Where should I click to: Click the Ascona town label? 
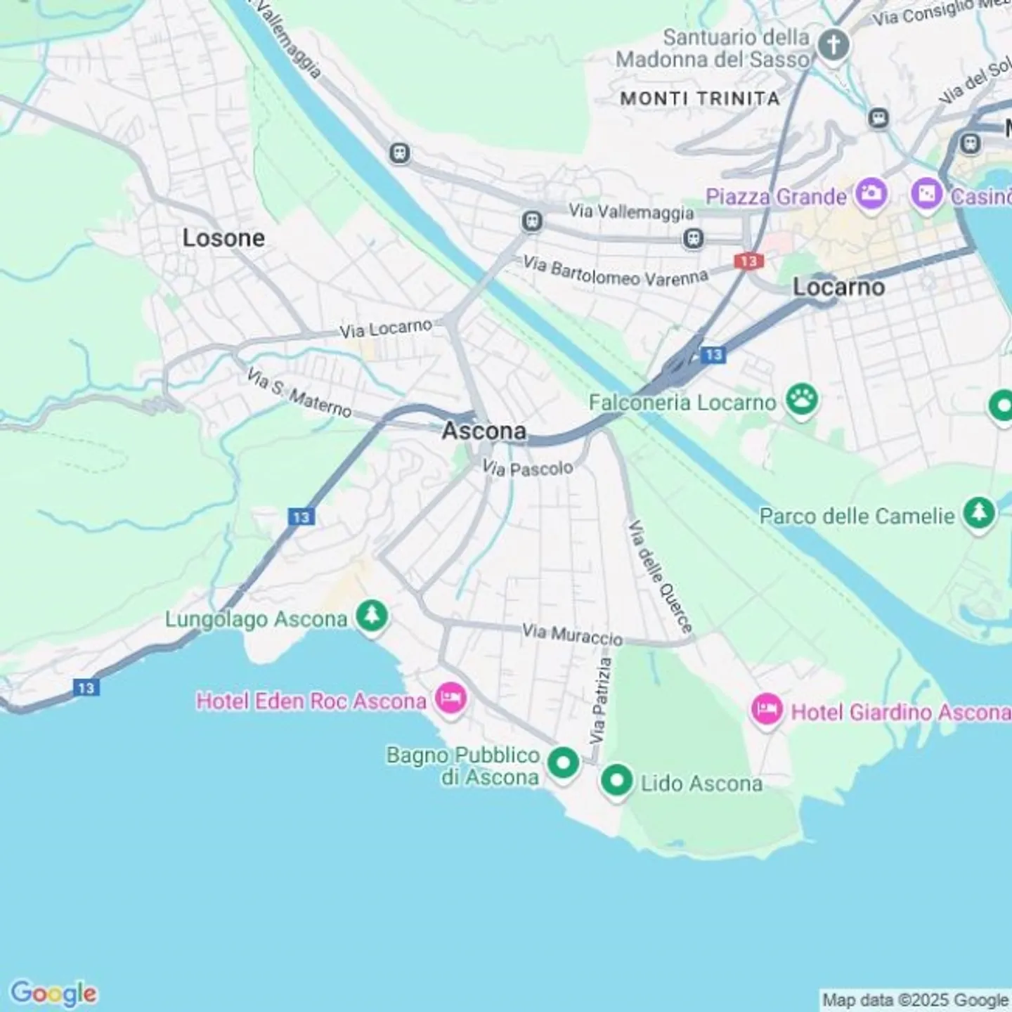tap(484, 431)
